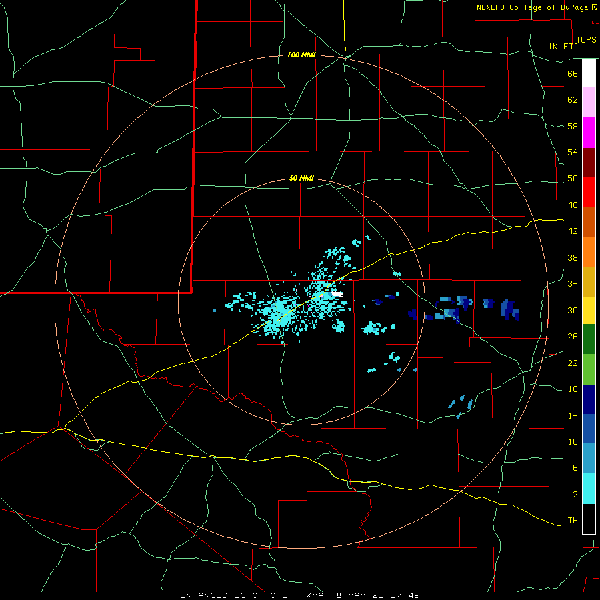Image resolution: width=600 pixels, height=600 pixels.
Task: Click the yellow swatch above 30
Action: coord(589,311)
